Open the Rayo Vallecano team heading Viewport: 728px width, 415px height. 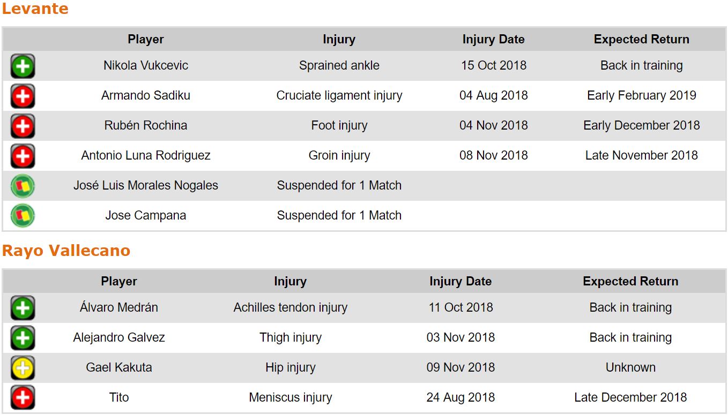tap(66, 251)
